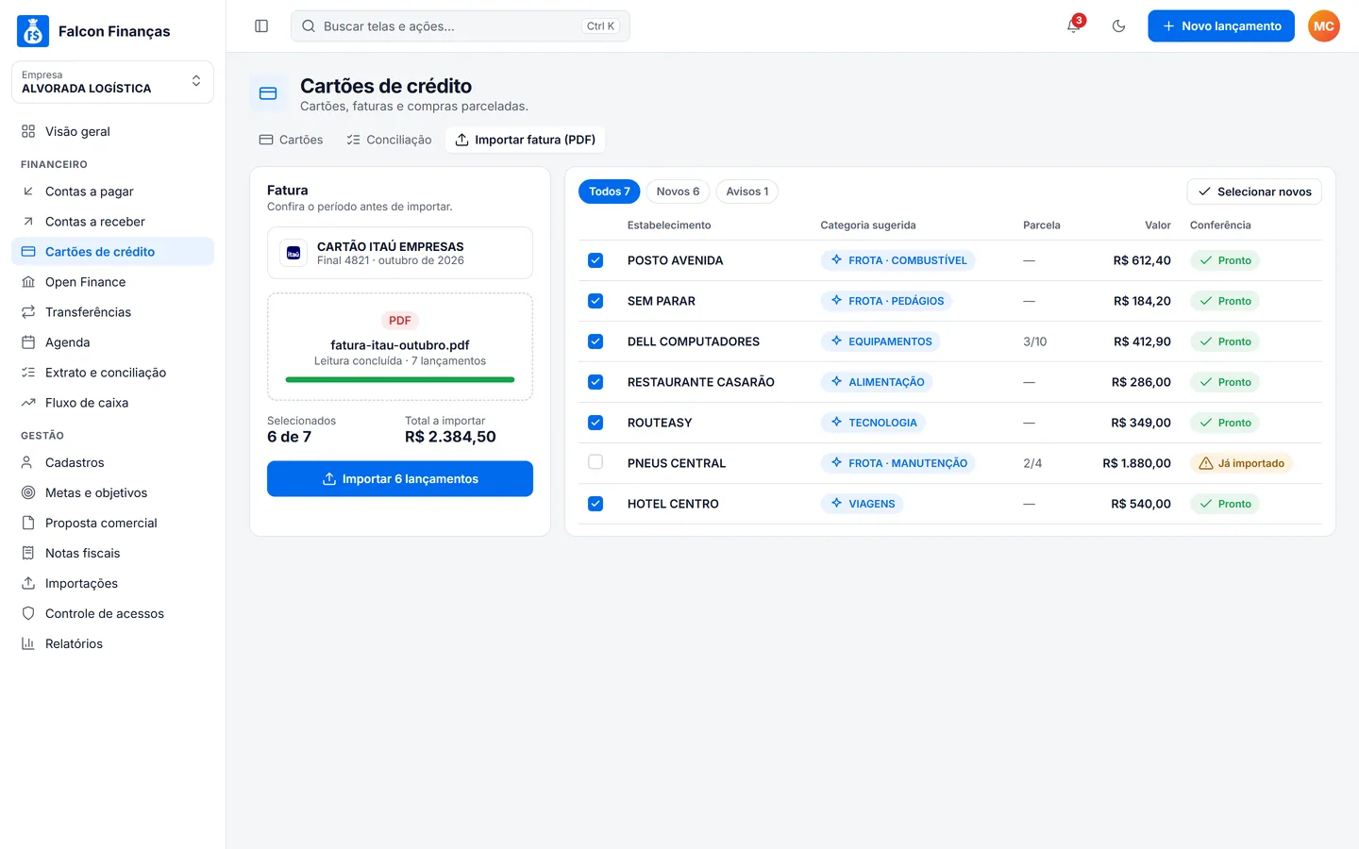Change the FROTA · MANUTENÇÃO suggested category
This screenshot has width=1359, height=849.
tap(898, 463)
